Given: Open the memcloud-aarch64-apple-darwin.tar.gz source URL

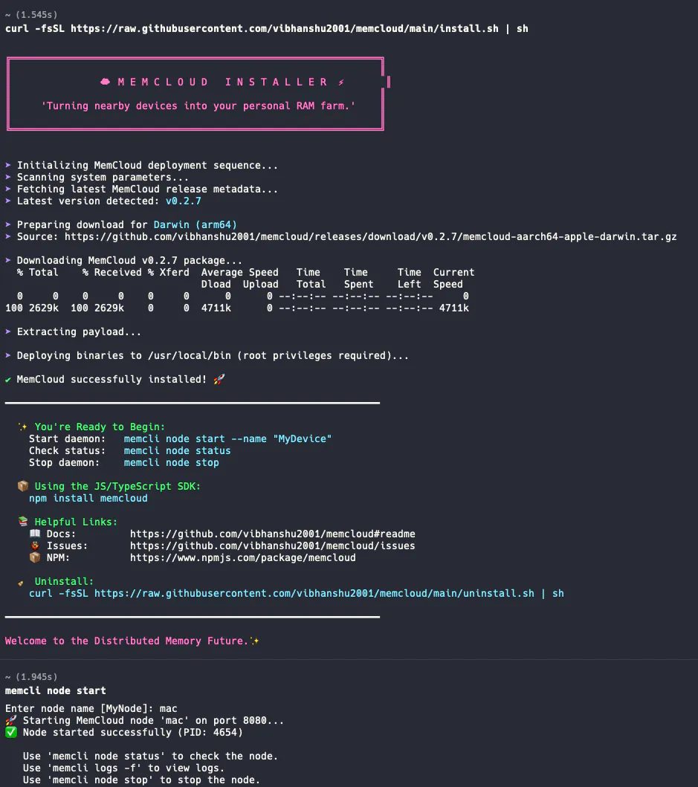Looking at the screenshot, I should point(371,236).
